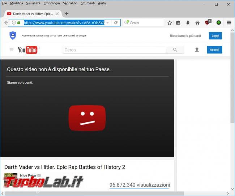Minimize the browser window
Viewport: 235px width, 196px height.
(204, 4)
